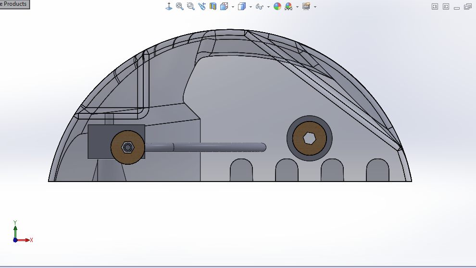Viewport: 476px width, 268px height.
Task: Click the View Orientation axis icon
Action: [x=169, y=6]
